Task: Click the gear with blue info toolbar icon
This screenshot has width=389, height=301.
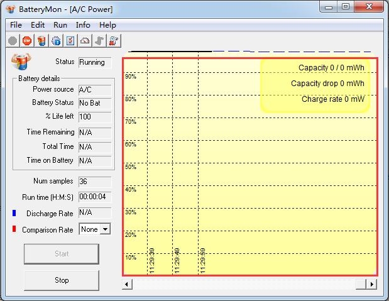Action: click(56, 41)
